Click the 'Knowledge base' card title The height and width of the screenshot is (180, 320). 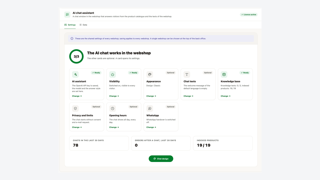(x=230, y=81)
